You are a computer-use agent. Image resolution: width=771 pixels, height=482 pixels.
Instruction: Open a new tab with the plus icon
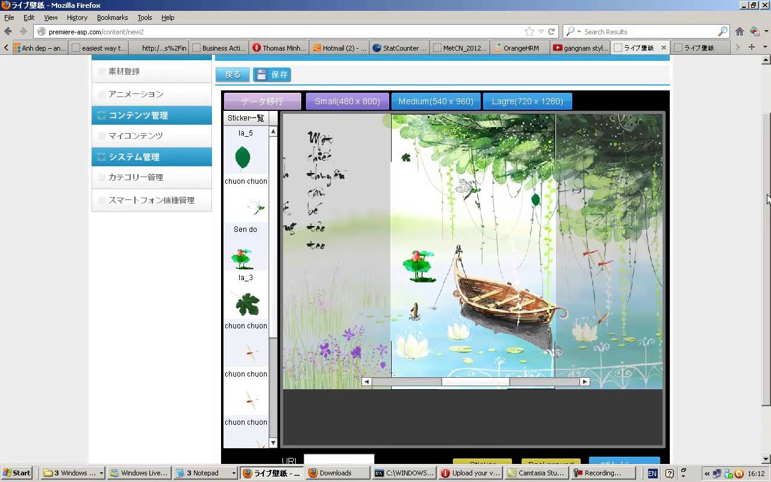pyautogui.click(x=751, y=48)
